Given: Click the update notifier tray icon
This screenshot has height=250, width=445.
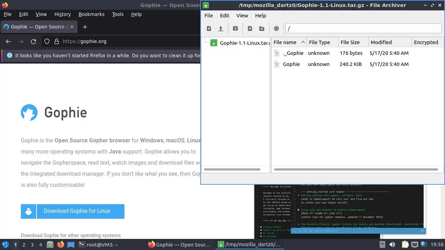Looking at the screenshot, I should [424, 244].
